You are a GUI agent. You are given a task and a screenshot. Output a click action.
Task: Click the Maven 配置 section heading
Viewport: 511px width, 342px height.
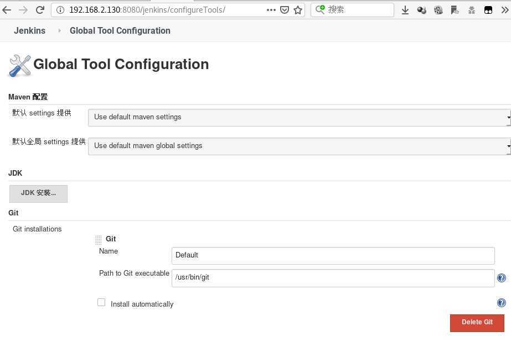[28, 97]
